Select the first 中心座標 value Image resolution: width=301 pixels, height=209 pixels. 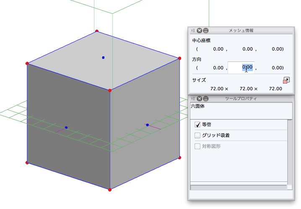point(218,49)
